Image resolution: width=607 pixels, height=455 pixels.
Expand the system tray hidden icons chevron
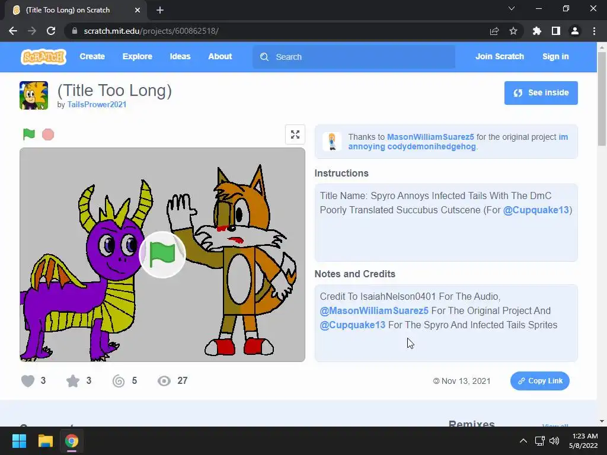tap(523, 441)
